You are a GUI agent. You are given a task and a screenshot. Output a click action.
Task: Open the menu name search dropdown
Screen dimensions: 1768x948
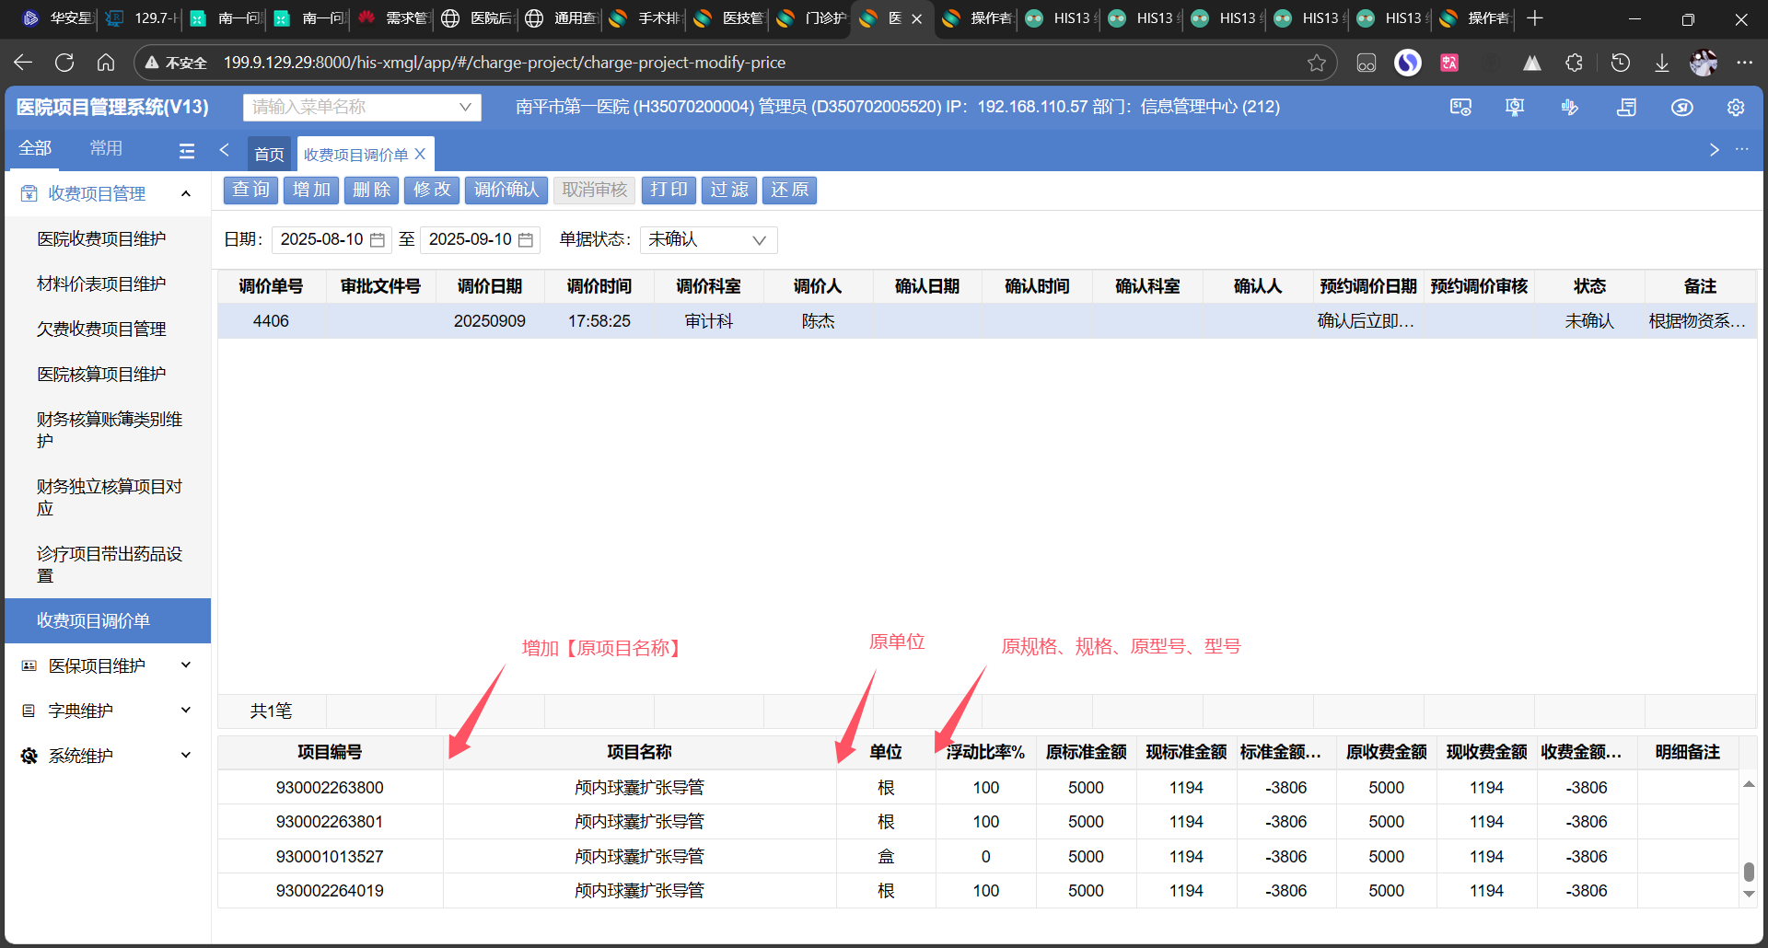tap(362, 108)
